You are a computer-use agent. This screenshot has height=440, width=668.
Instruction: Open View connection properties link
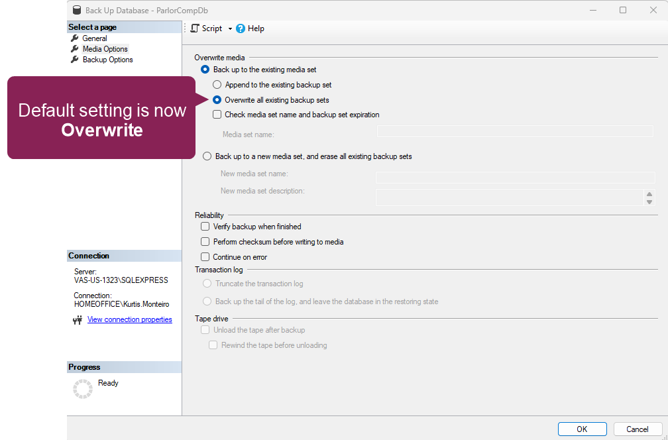129,319
